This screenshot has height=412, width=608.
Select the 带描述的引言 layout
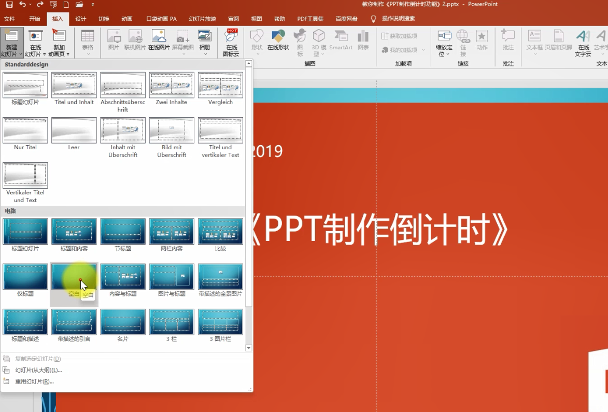click(x=74, y=325)
